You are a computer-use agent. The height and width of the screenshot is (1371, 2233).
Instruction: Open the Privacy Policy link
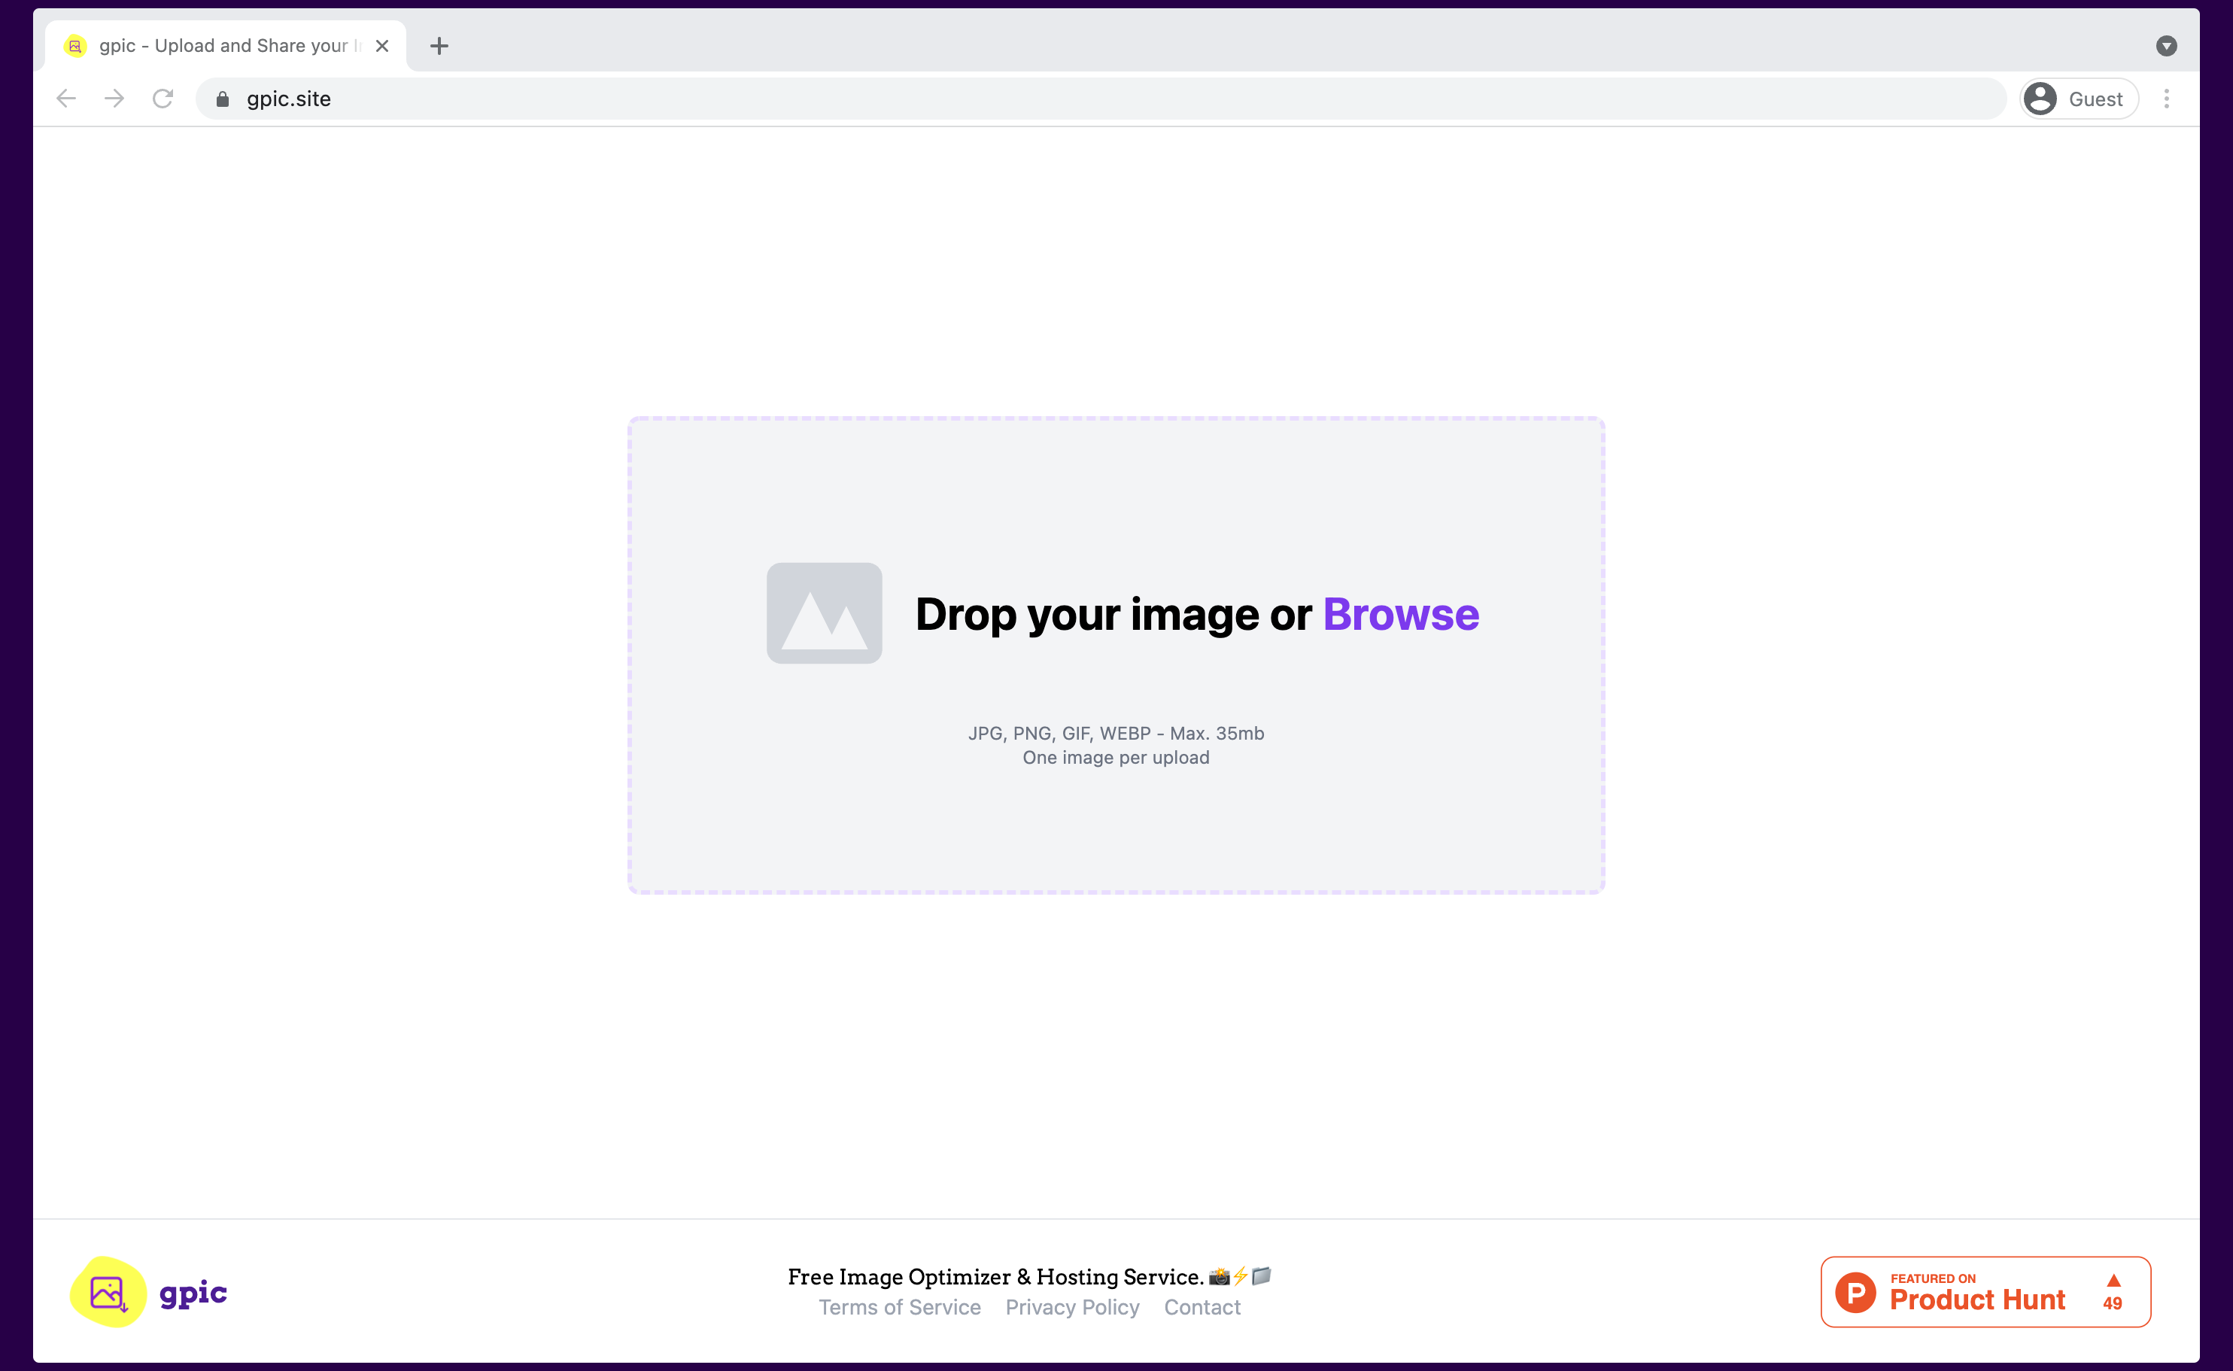click(1071, 1306)
